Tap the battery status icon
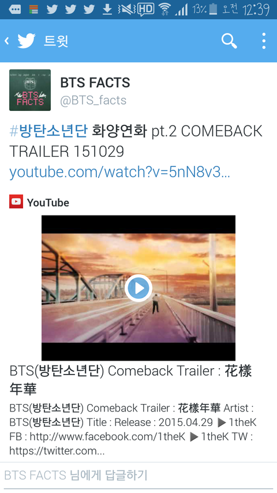Image resolution: width=277 pixels, height=493 pixels. [x=214, y=9]
